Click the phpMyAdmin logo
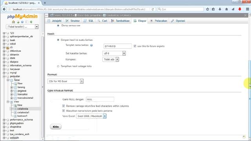251x141 pixels. click(x=22, y=16)
